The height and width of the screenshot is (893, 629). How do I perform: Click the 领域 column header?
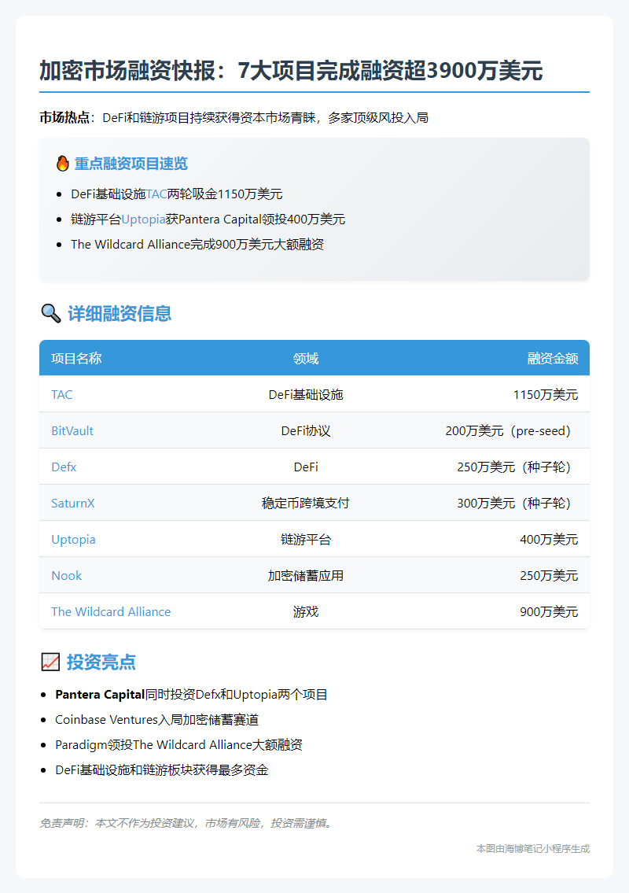pyautogui.click(x=306, y=359)
